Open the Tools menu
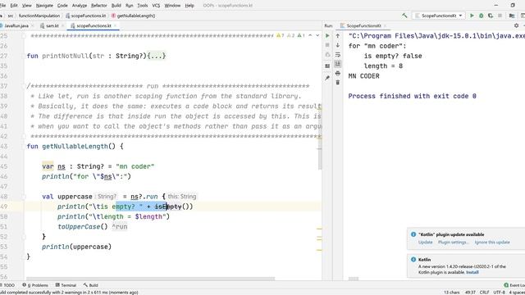Image resolution: width=525 pixels, height=295 pixels. [x=142, y=6]
